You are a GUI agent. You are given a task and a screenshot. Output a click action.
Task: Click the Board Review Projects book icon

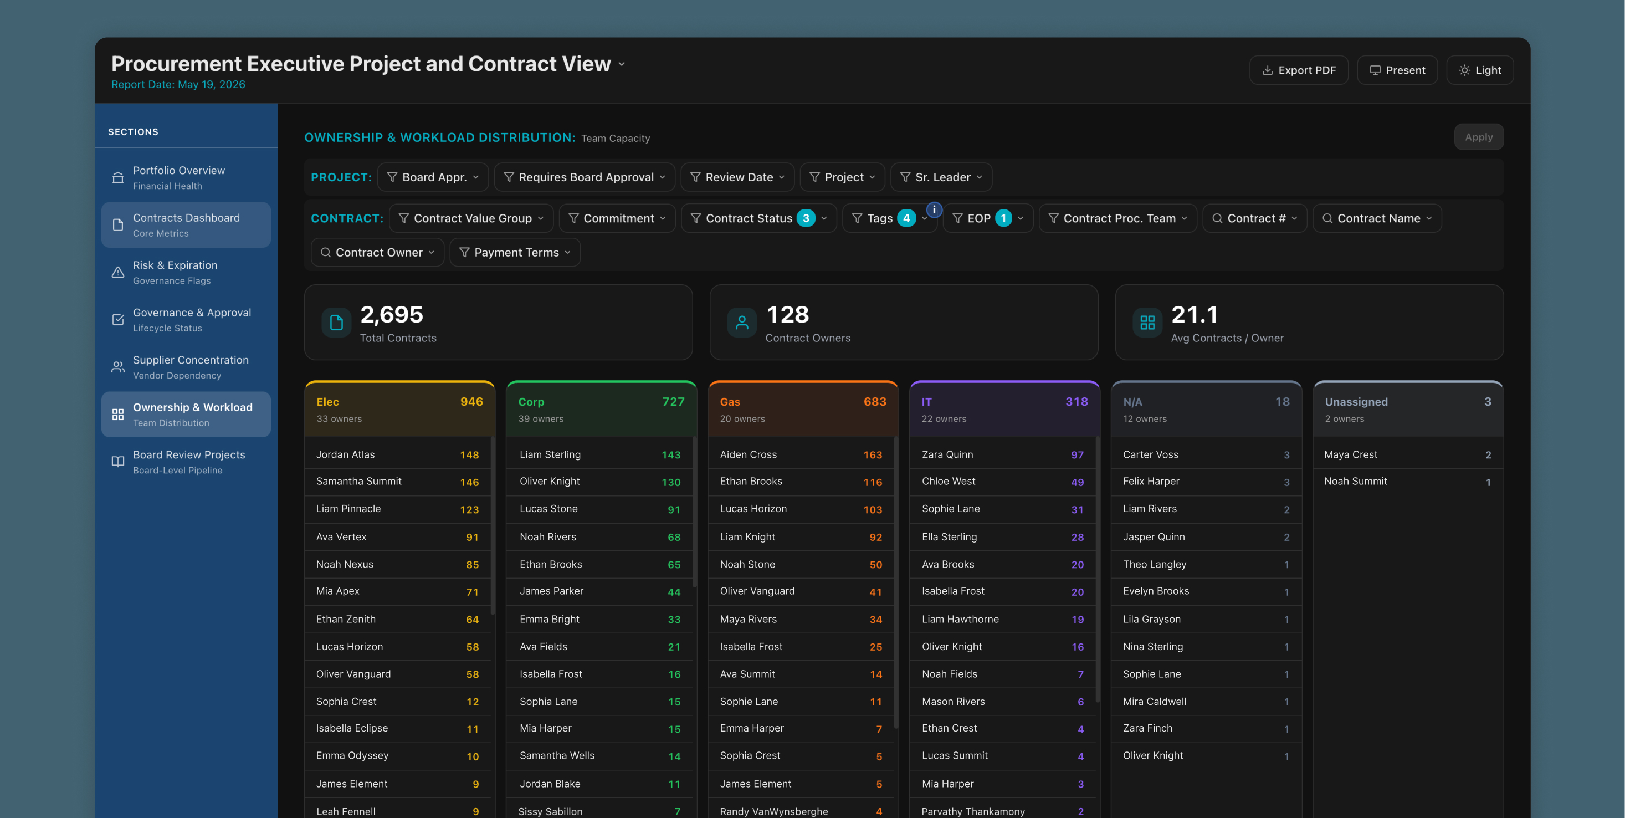pyautogui.click(x=118, y=462)
